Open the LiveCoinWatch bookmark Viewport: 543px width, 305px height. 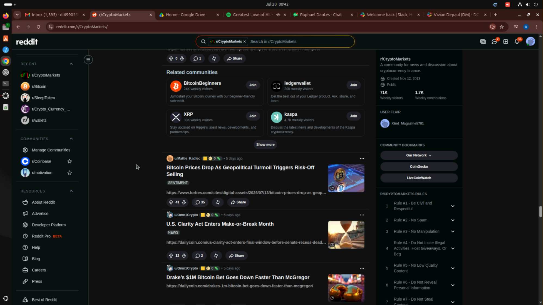(x=419, y=178)
